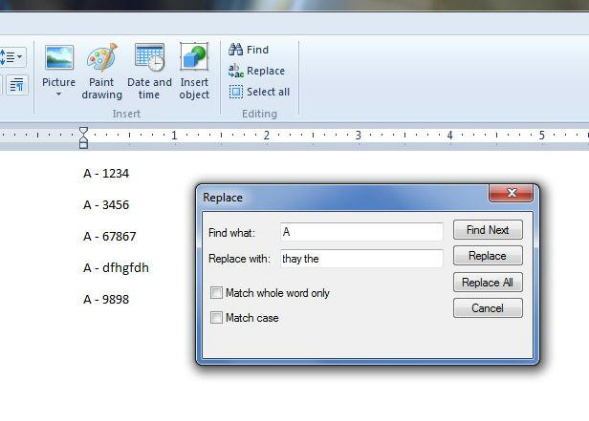
Task: Open the Insert object tool
Action: click(x=194, y=72)
